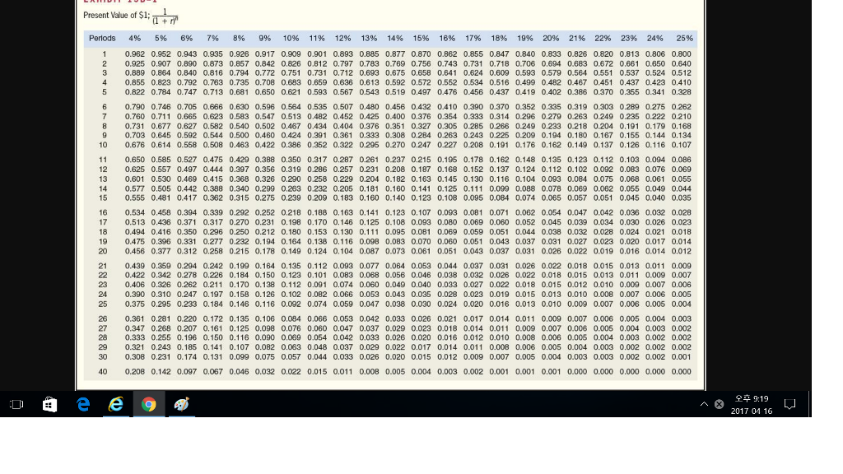Viewport: 843px width, 474px height.
Task: Show hidden system tray icons
Action: coord(704,404)
